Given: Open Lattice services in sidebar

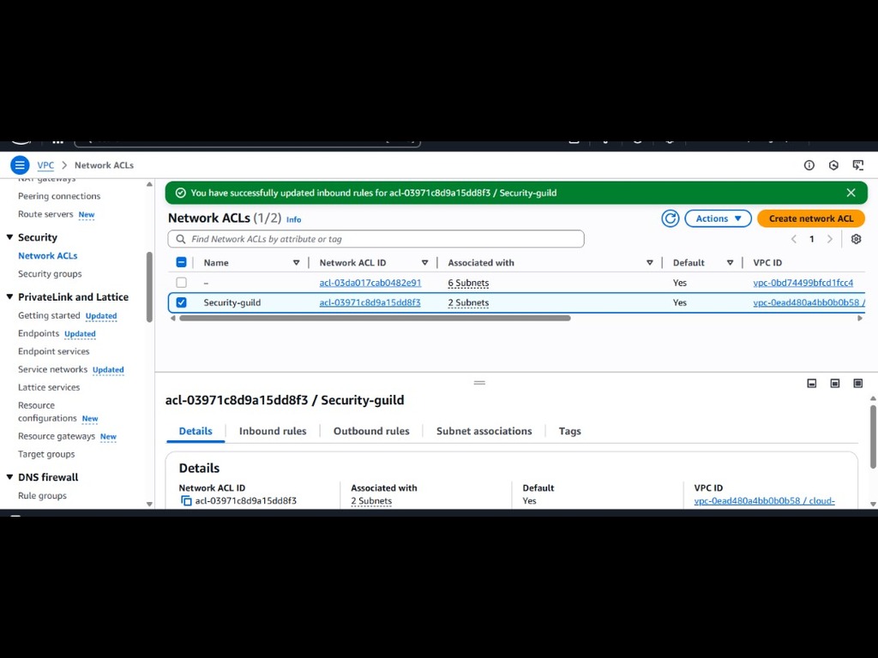Looking at the screenshot, I should pos(49,386).
